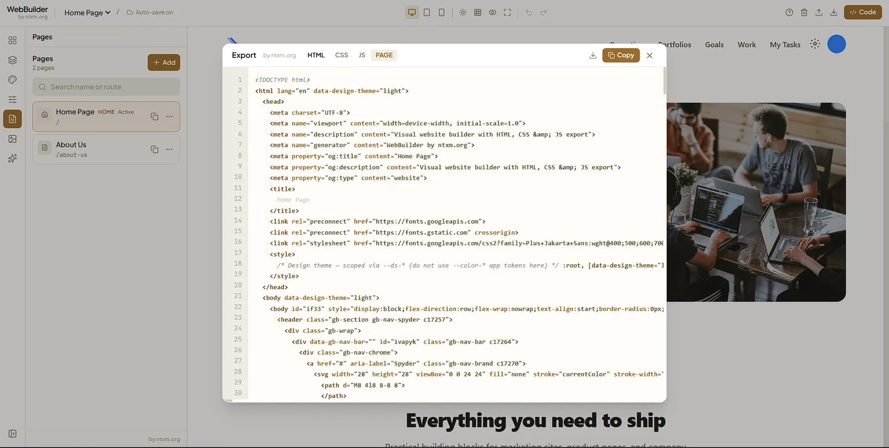889x448 pixels.
Task: Click the trash icon in the top bar
Action: [804, 12]
